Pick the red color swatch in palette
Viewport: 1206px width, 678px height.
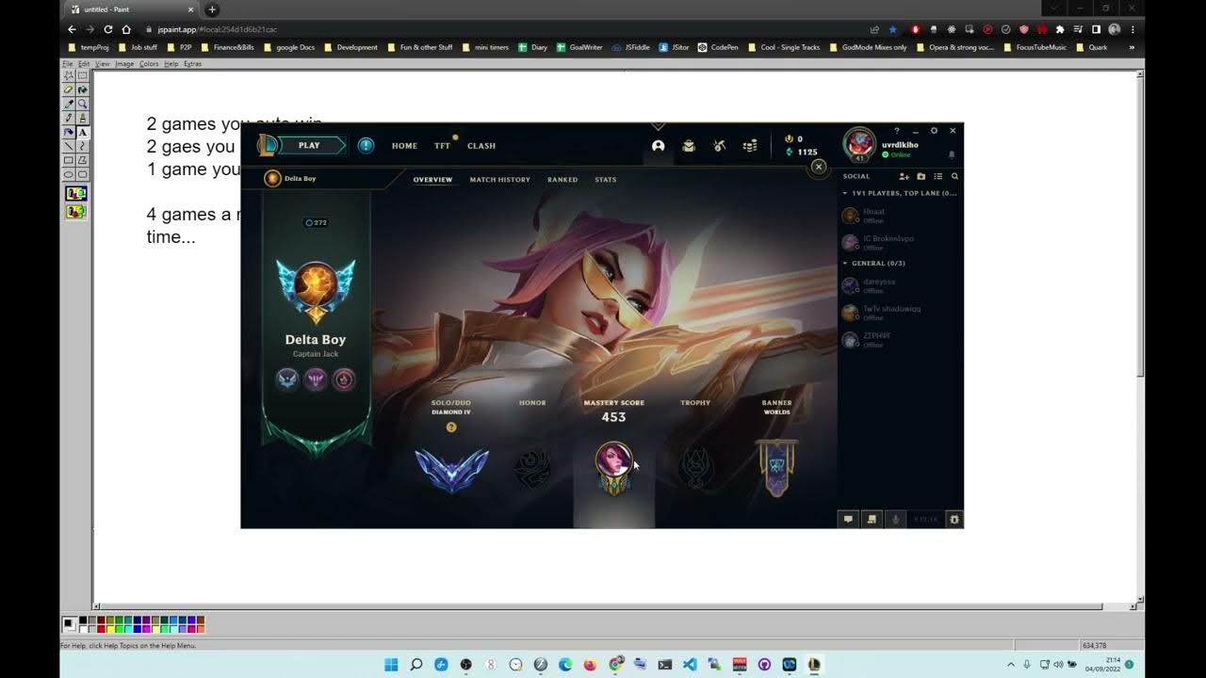click(x=101, y=629)
